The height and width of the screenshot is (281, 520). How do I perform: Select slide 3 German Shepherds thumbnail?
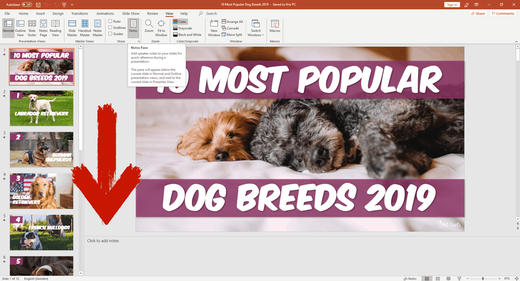(x=42, y=150)
